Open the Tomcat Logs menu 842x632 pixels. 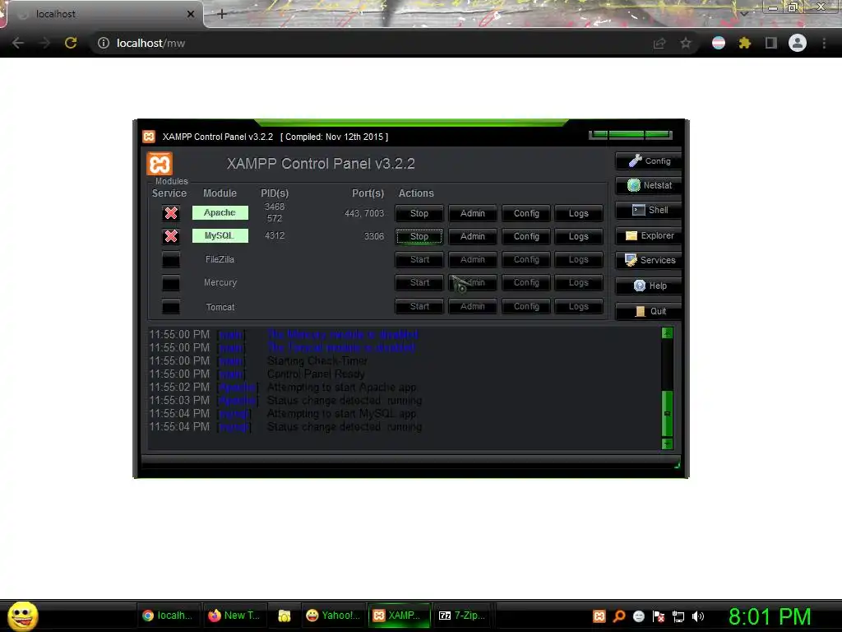click(578, 306)
